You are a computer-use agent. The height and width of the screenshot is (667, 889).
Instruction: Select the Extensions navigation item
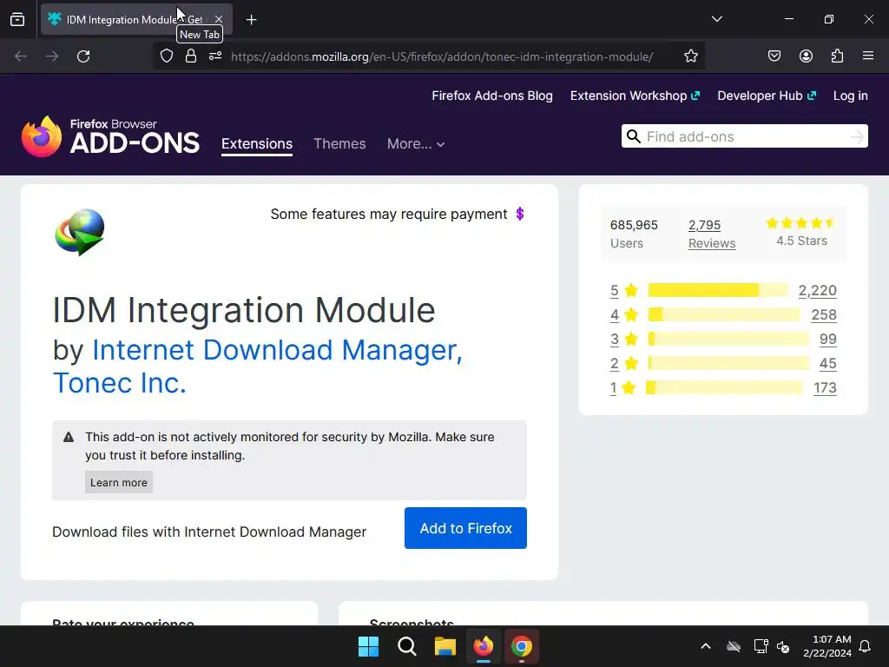tap(257, 144)
